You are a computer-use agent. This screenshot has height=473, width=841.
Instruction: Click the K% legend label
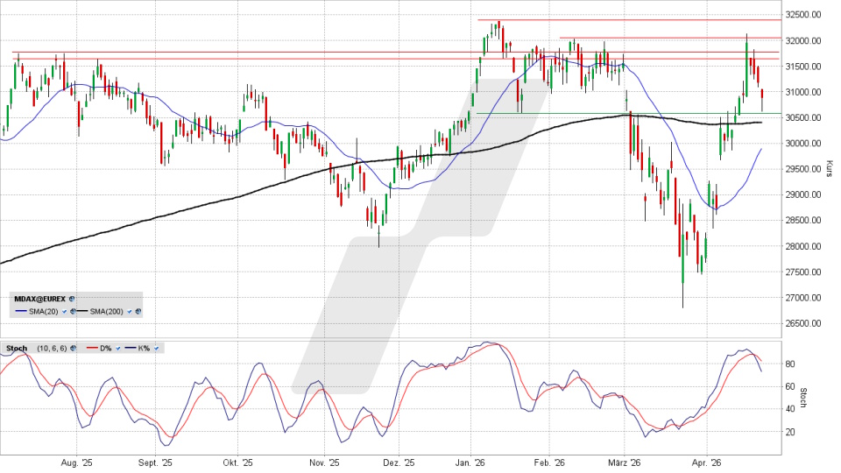pos(144,348)
